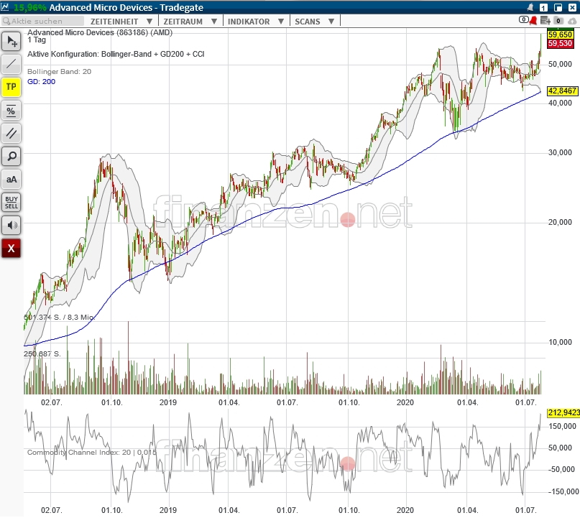580x518 pixels.
Task: Toggle the speaker sound icon
Action: pos(11,225)
